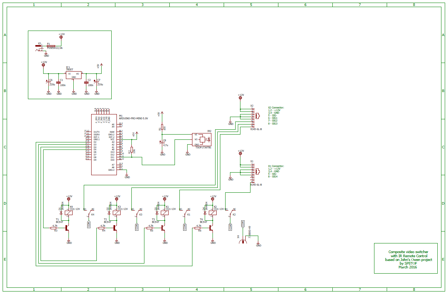
Task: Select the T1 BC547 transistor
Action: [x=67, y=228]
